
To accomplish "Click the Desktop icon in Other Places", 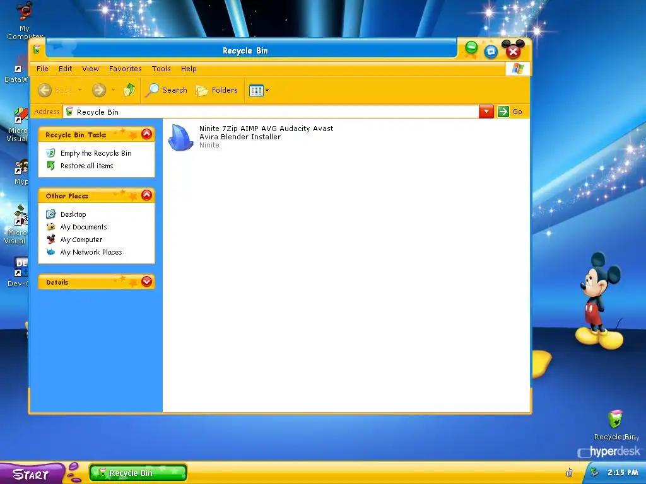I will pos(50,214).
